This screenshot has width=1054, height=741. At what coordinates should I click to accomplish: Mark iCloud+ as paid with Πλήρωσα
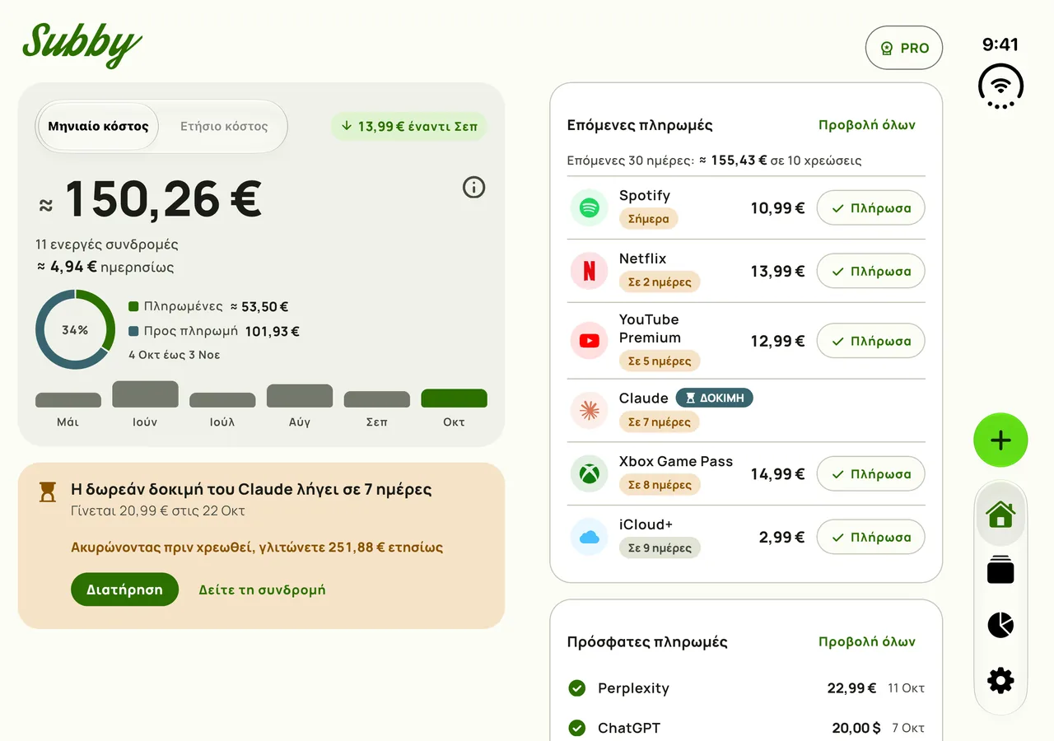click(870, 538)
